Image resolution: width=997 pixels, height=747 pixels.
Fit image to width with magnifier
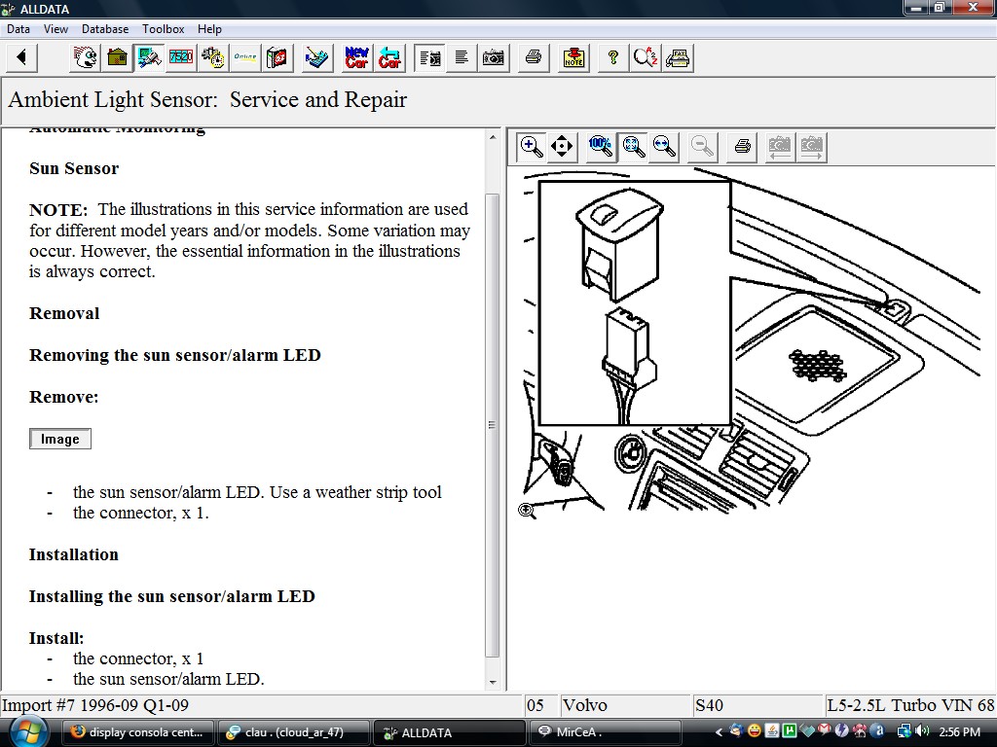664,147
